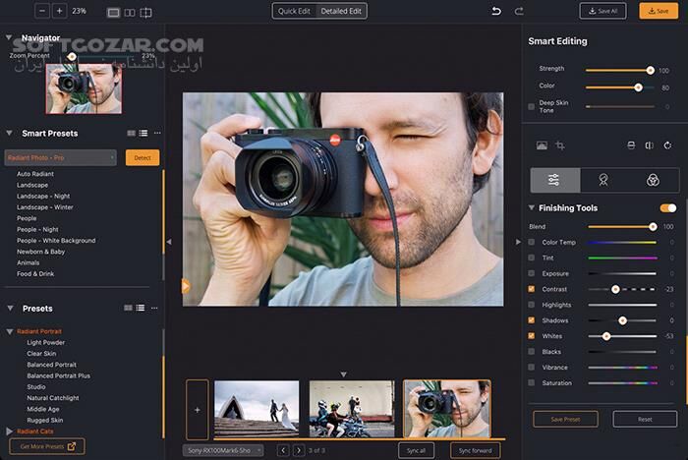Click the Contrast slider handle

click(615, 289)
